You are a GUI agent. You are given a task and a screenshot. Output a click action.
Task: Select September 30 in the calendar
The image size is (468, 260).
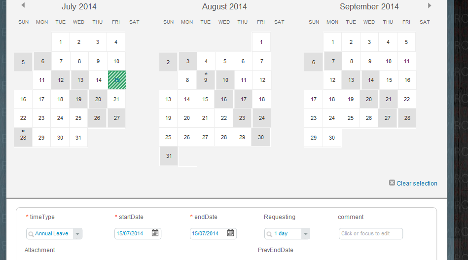pos(332,138)
